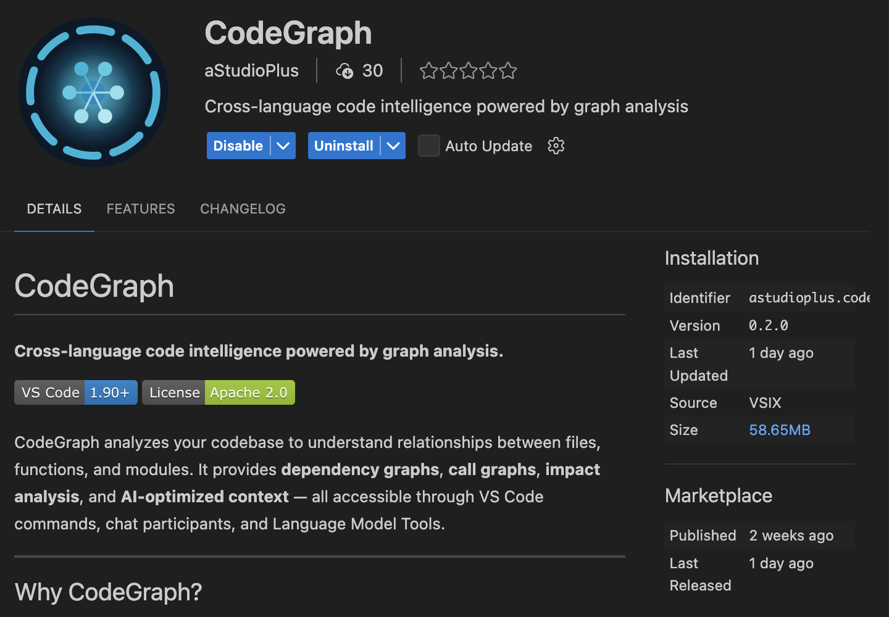Screen dimensions: 889x617
Task: Click the 58.65MB size link
Action: coord(779,429)
